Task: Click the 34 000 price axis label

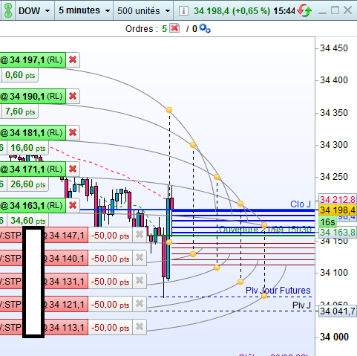Action: click(x=334, y=337)
